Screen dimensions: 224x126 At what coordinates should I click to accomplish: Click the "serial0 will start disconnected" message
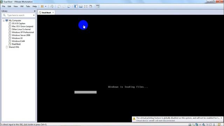[x=155, y=120]
